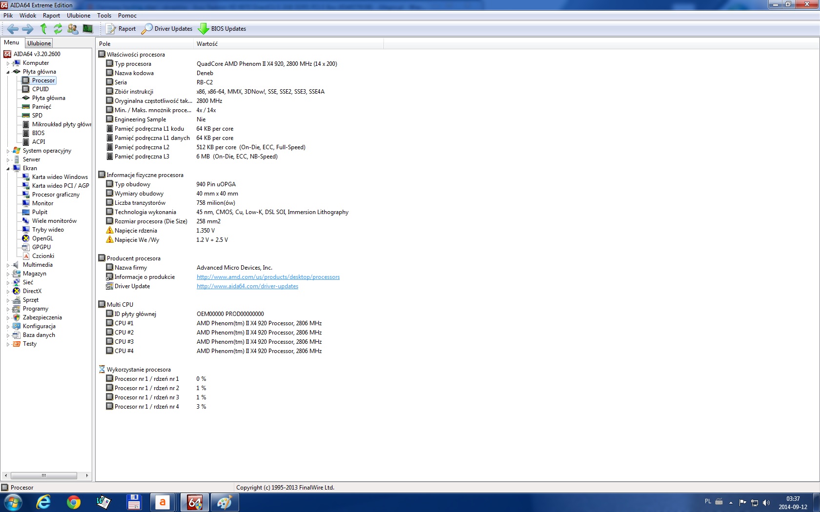The width and height of the screenshot is (820, 512).
Task: Open the Ulubione menu in menu bar
Action: coord(79,16)
